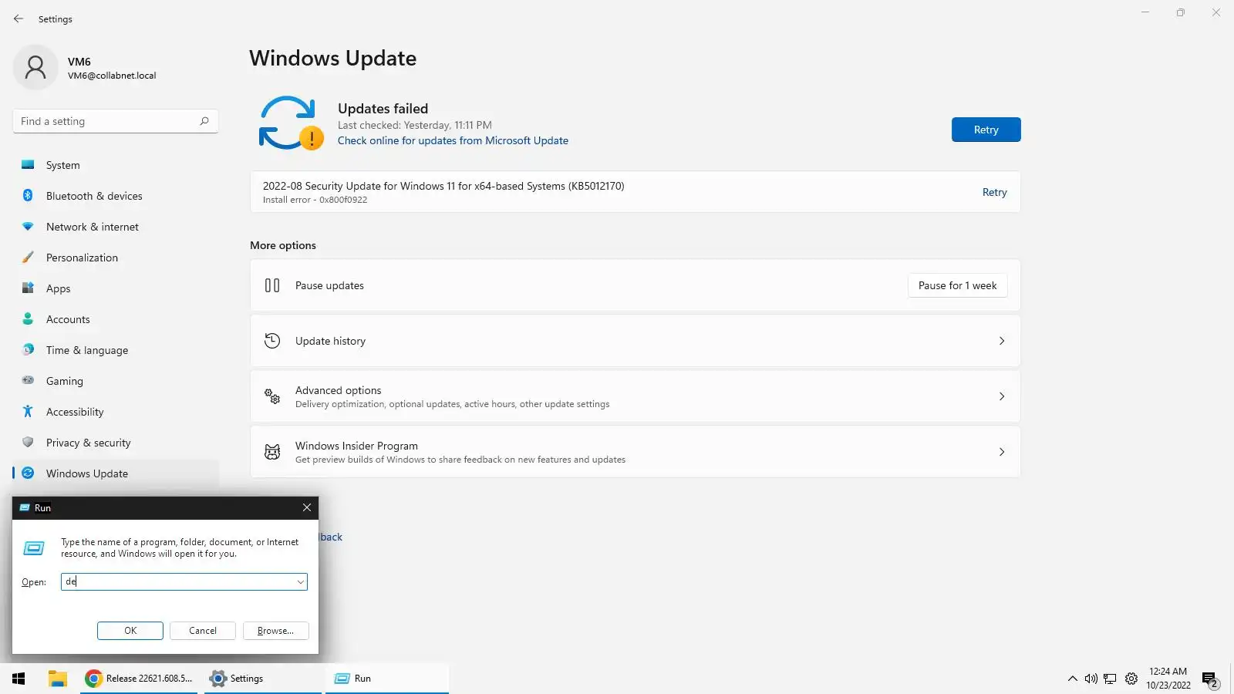Click the Last checked: Yesterday, 11:11 PM text

414,125
